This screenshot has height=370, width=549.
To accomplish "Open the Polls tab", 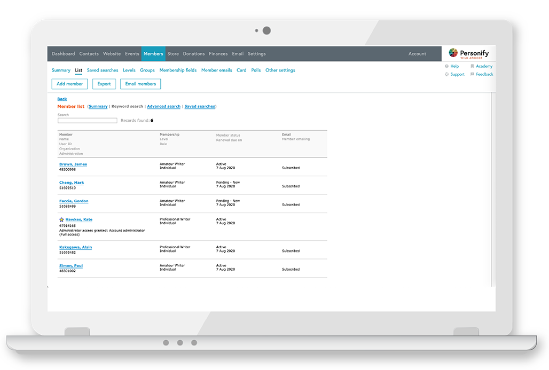I will 256,70.
